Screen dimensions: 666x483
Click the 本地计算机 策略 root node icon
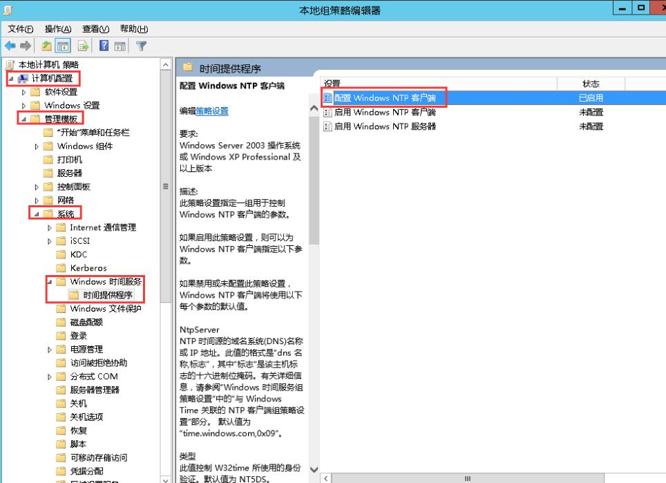pos(10,64)
